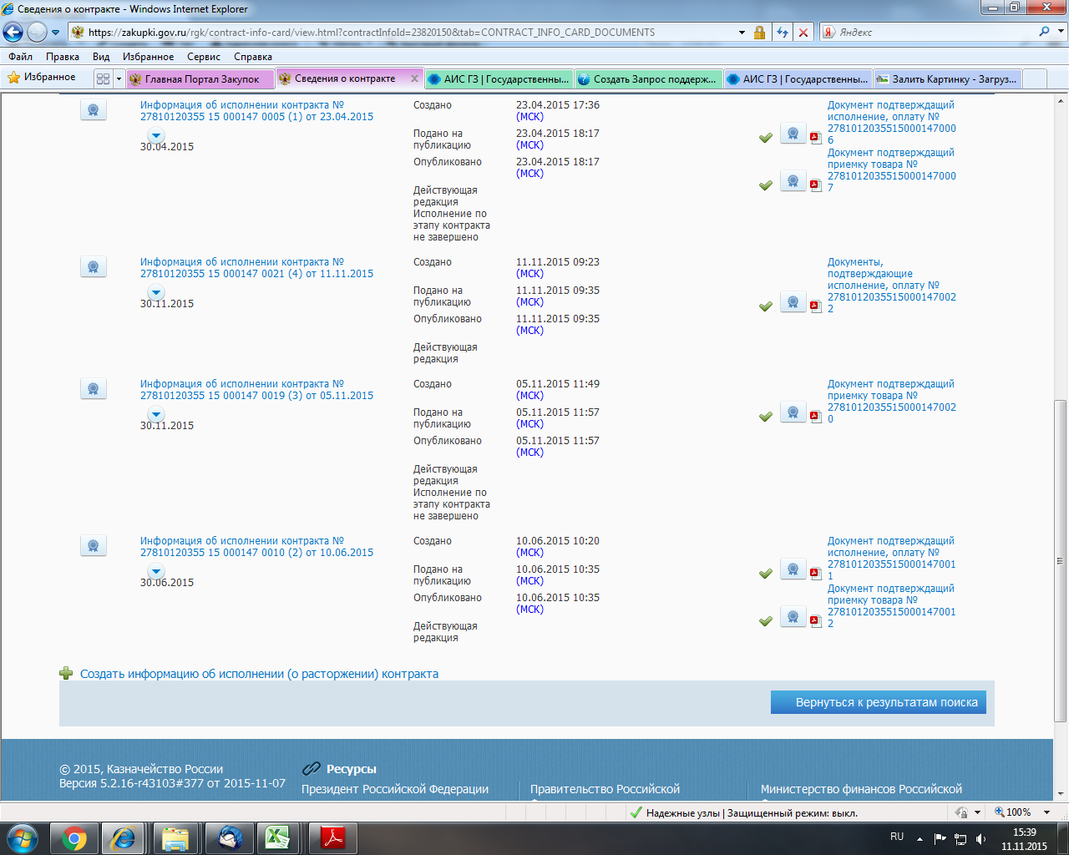Image resolution: width=1069 pixels, height=855 pixels.
Task: Click the Stop loading red X icon
Action: (803, 33)
